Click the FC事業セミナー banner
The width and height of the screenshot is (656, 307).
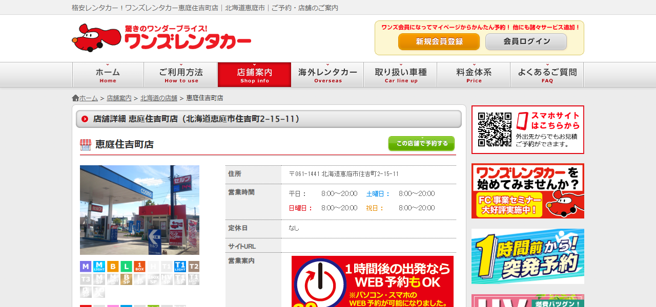[528, 191]
